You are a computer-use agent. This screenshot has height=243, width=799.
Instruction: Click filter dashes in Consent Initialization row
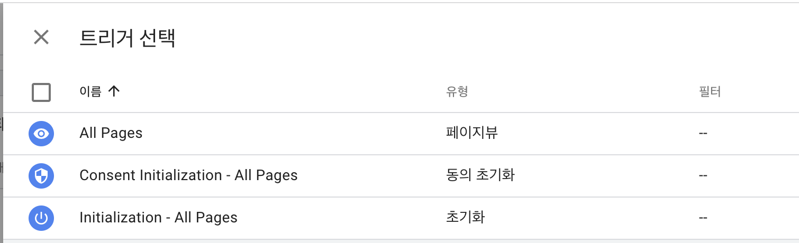pyautogui.click(x=703, y=175)
